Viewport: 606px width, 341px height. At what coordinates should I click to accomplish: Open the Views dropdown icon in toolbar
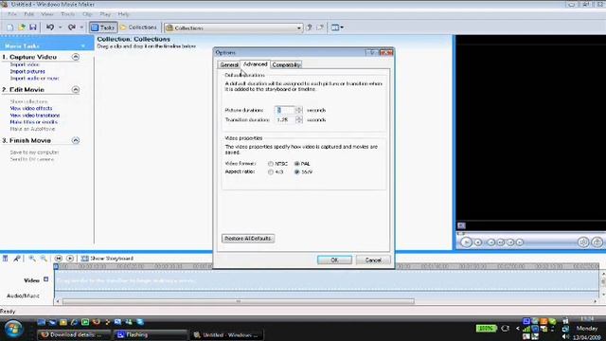coord(337,27)
